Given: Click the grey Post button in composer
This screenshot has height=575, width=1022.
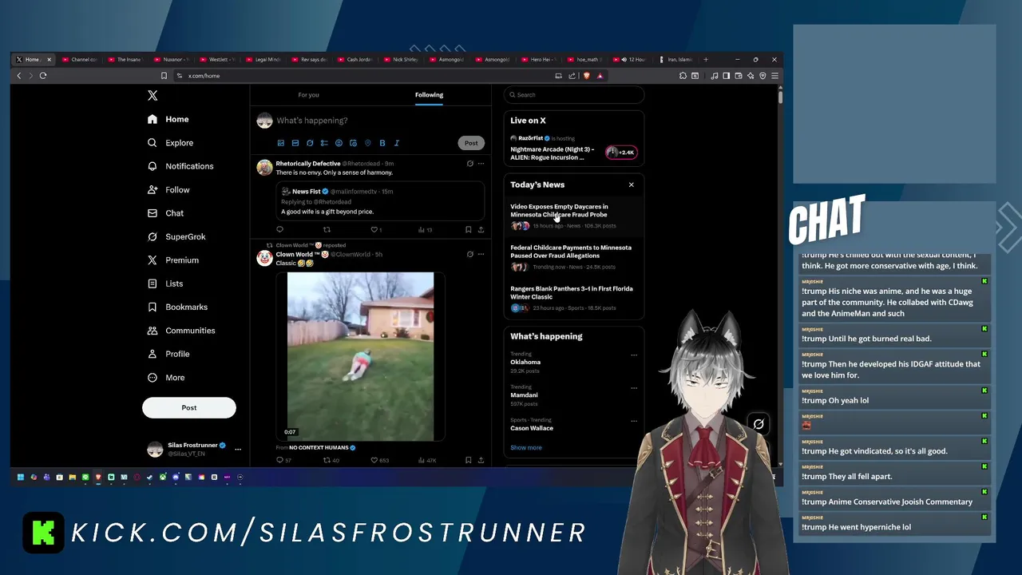Looking at the screenshot, I should click(x=471, y=143).
